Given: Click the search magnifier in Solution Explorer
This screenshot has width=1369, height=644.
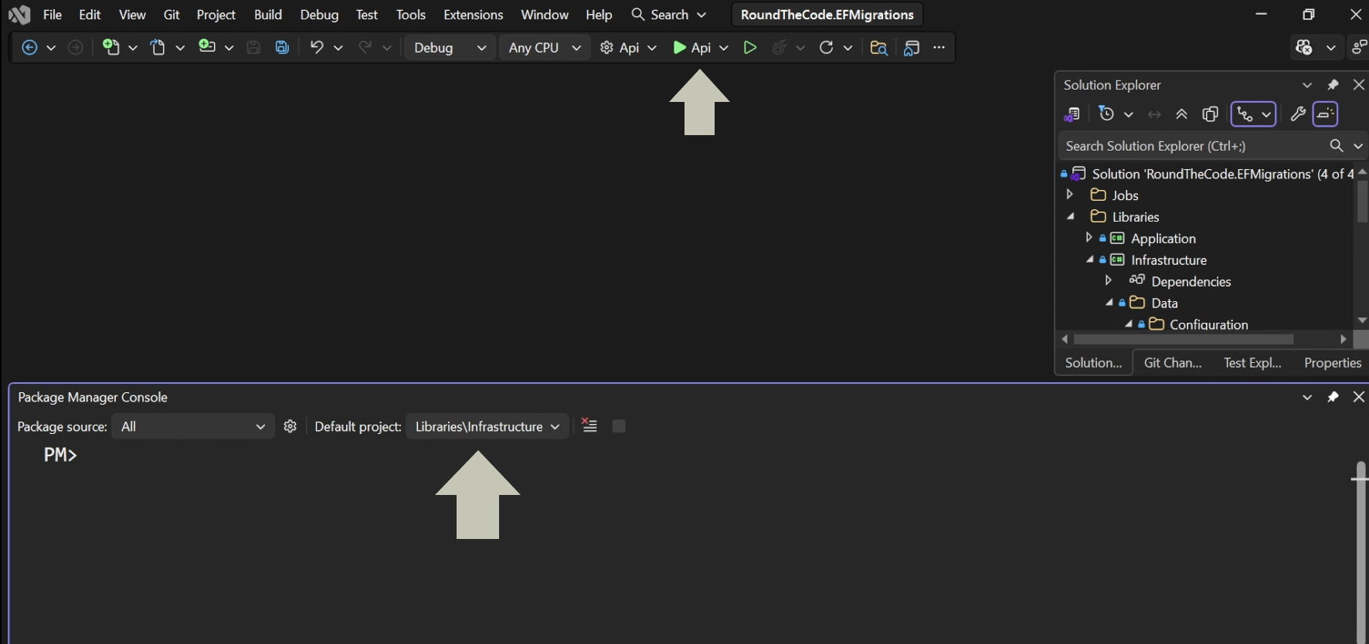Looking at the screenshot, I should (x=1336, y=146).
